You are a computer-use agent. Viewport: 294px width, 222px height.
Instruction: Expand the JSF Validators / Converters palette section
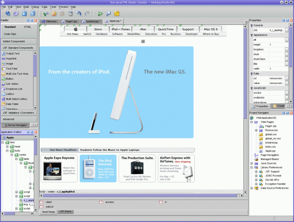pyautogui.click(x=19, y=113)
